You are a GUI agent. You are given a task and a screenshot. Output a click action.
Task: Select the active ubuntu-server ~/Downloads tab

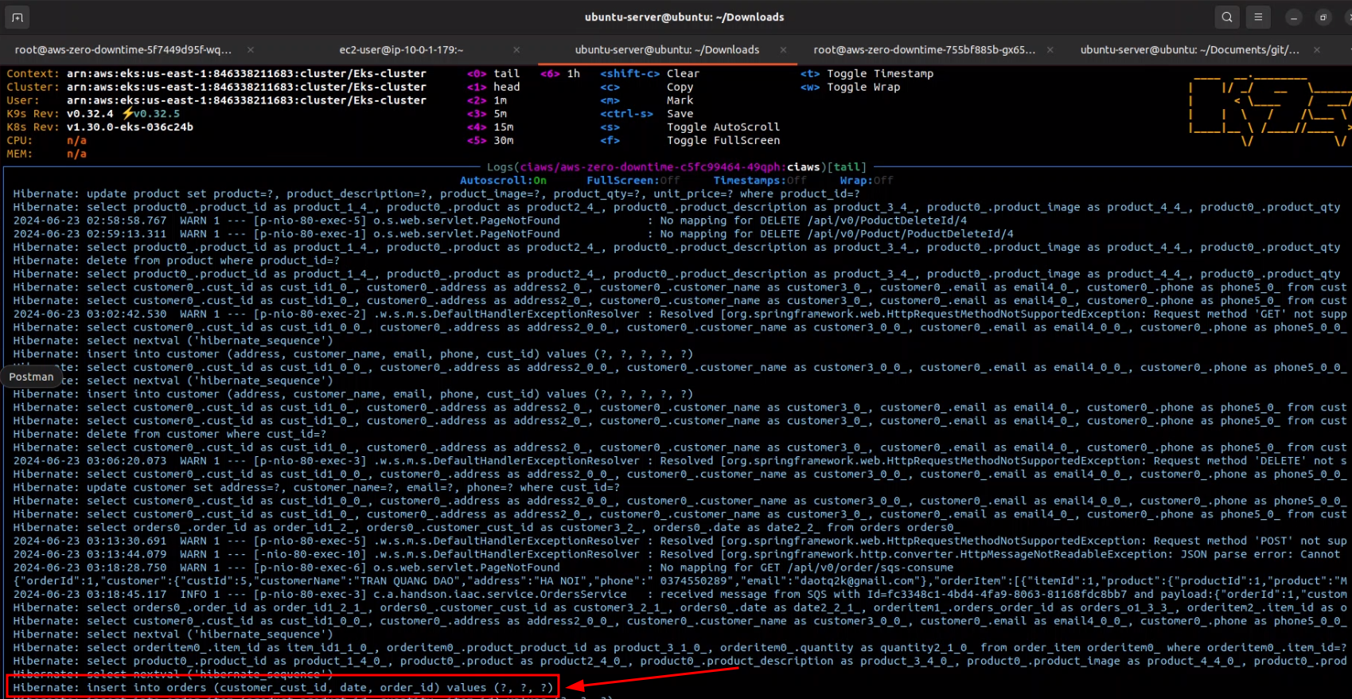(667, 49)
